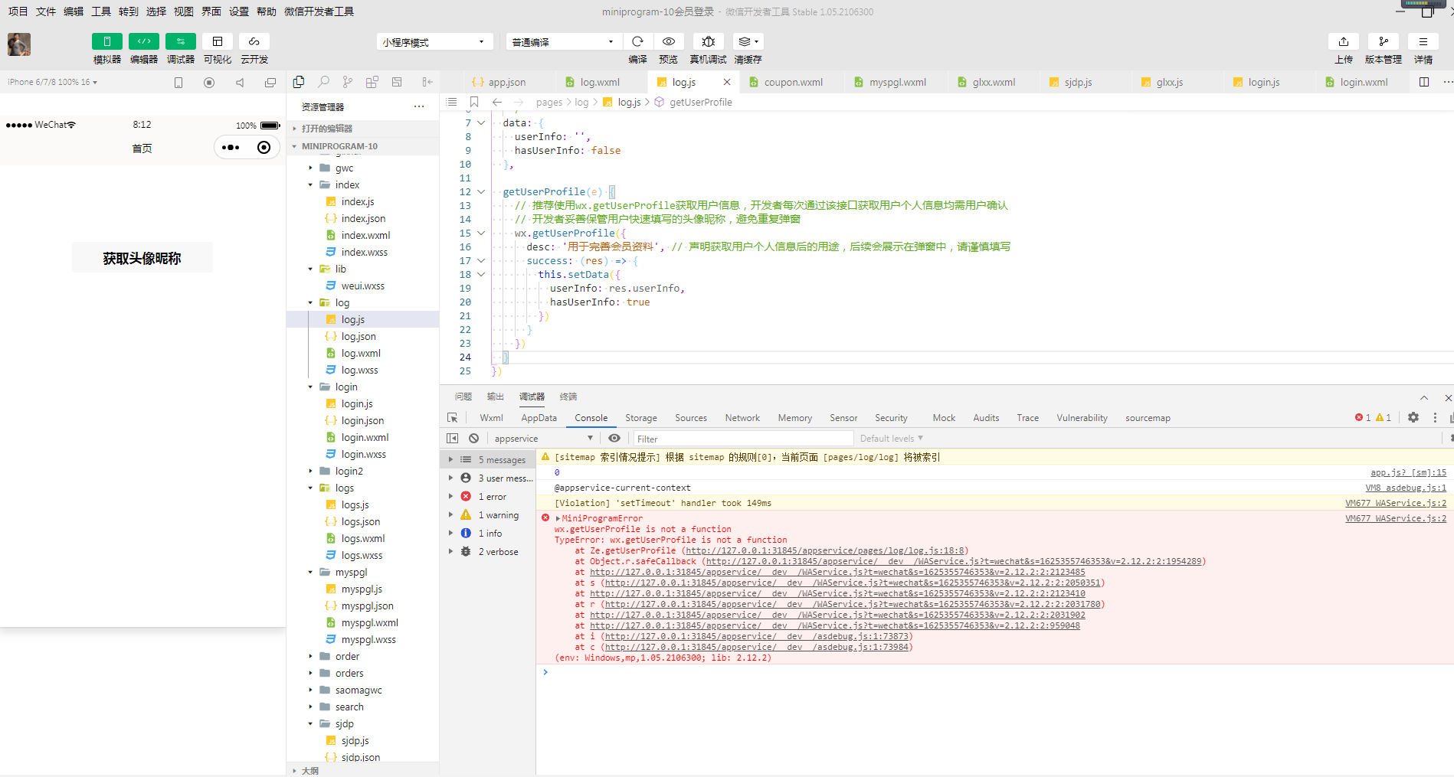The image size is (1454, 777).
Task: Collapse the debugger panel with the chevron
Action: click(1424, 398)
